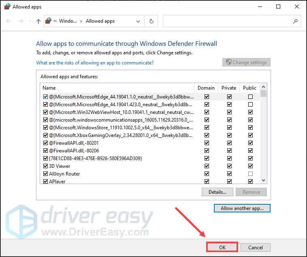The image size is (307, 257).
Task: Click the Cancel button
Action: point(255,247)
